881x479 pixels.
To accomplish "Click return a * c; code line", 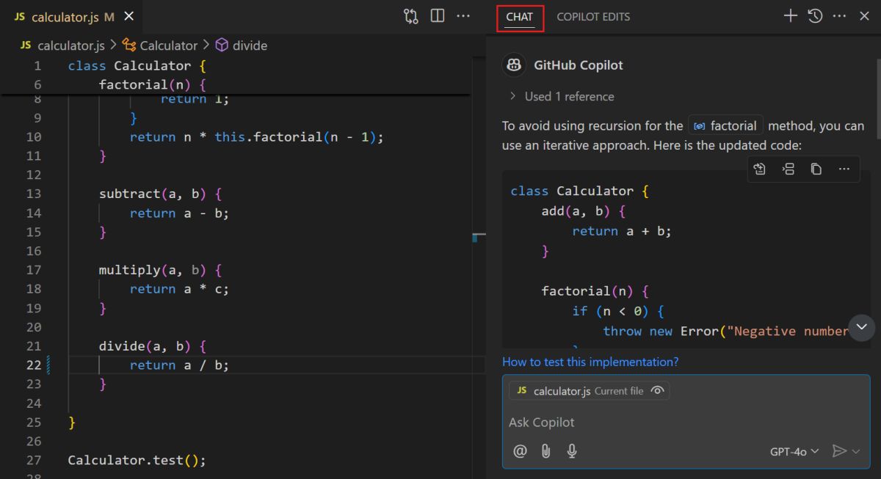I will (179, 289).
